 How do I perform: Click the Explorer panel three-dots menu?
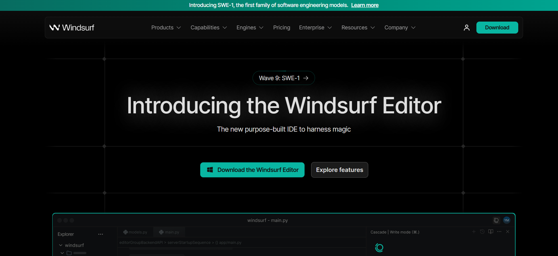click(x=100, y=234)
